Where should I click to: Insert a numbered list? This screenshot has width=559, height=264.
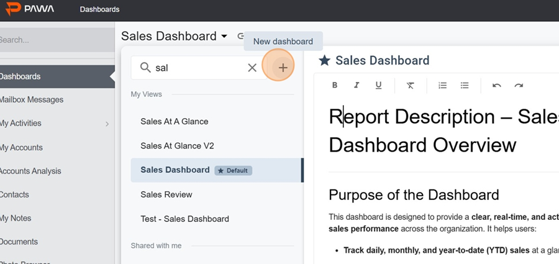[x=443, y=85]
